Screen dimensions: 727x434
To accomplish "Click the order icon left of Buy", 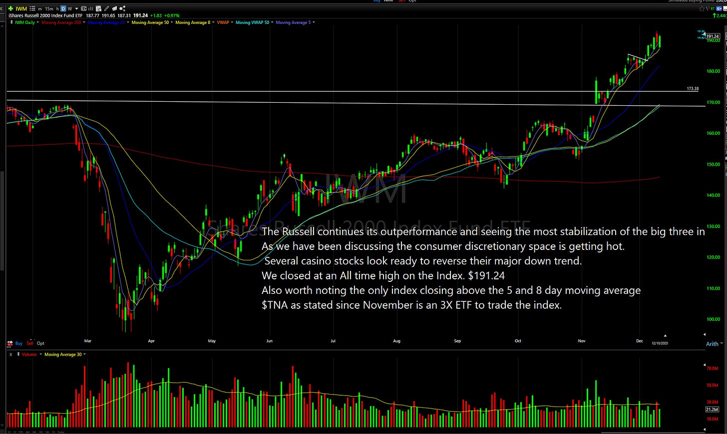I will click(10, 343).
